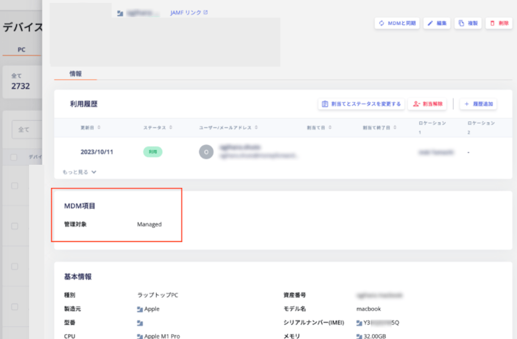Click the ラップトップPC type value
This screenshot has height=339, width=517.
pos(157,295)
